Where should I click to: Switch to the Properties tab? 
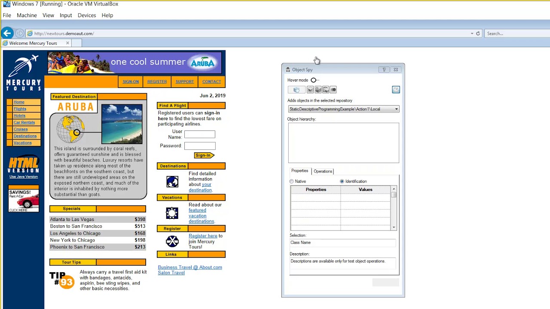coord(300,171)
